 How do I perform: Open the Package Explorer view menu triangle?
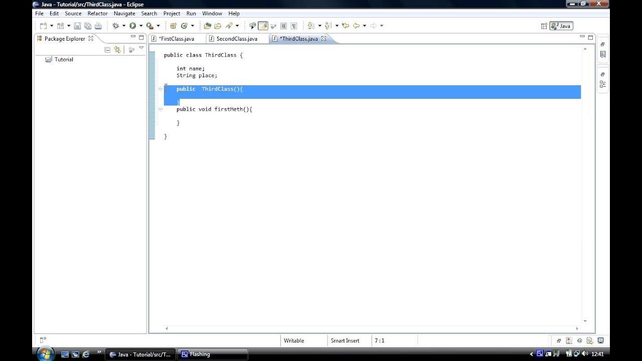[x=141, y=49]
